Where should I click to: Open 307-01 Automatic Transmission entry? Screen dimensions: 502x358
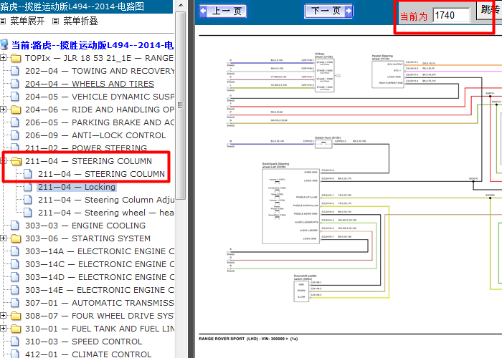coord(100,303)
